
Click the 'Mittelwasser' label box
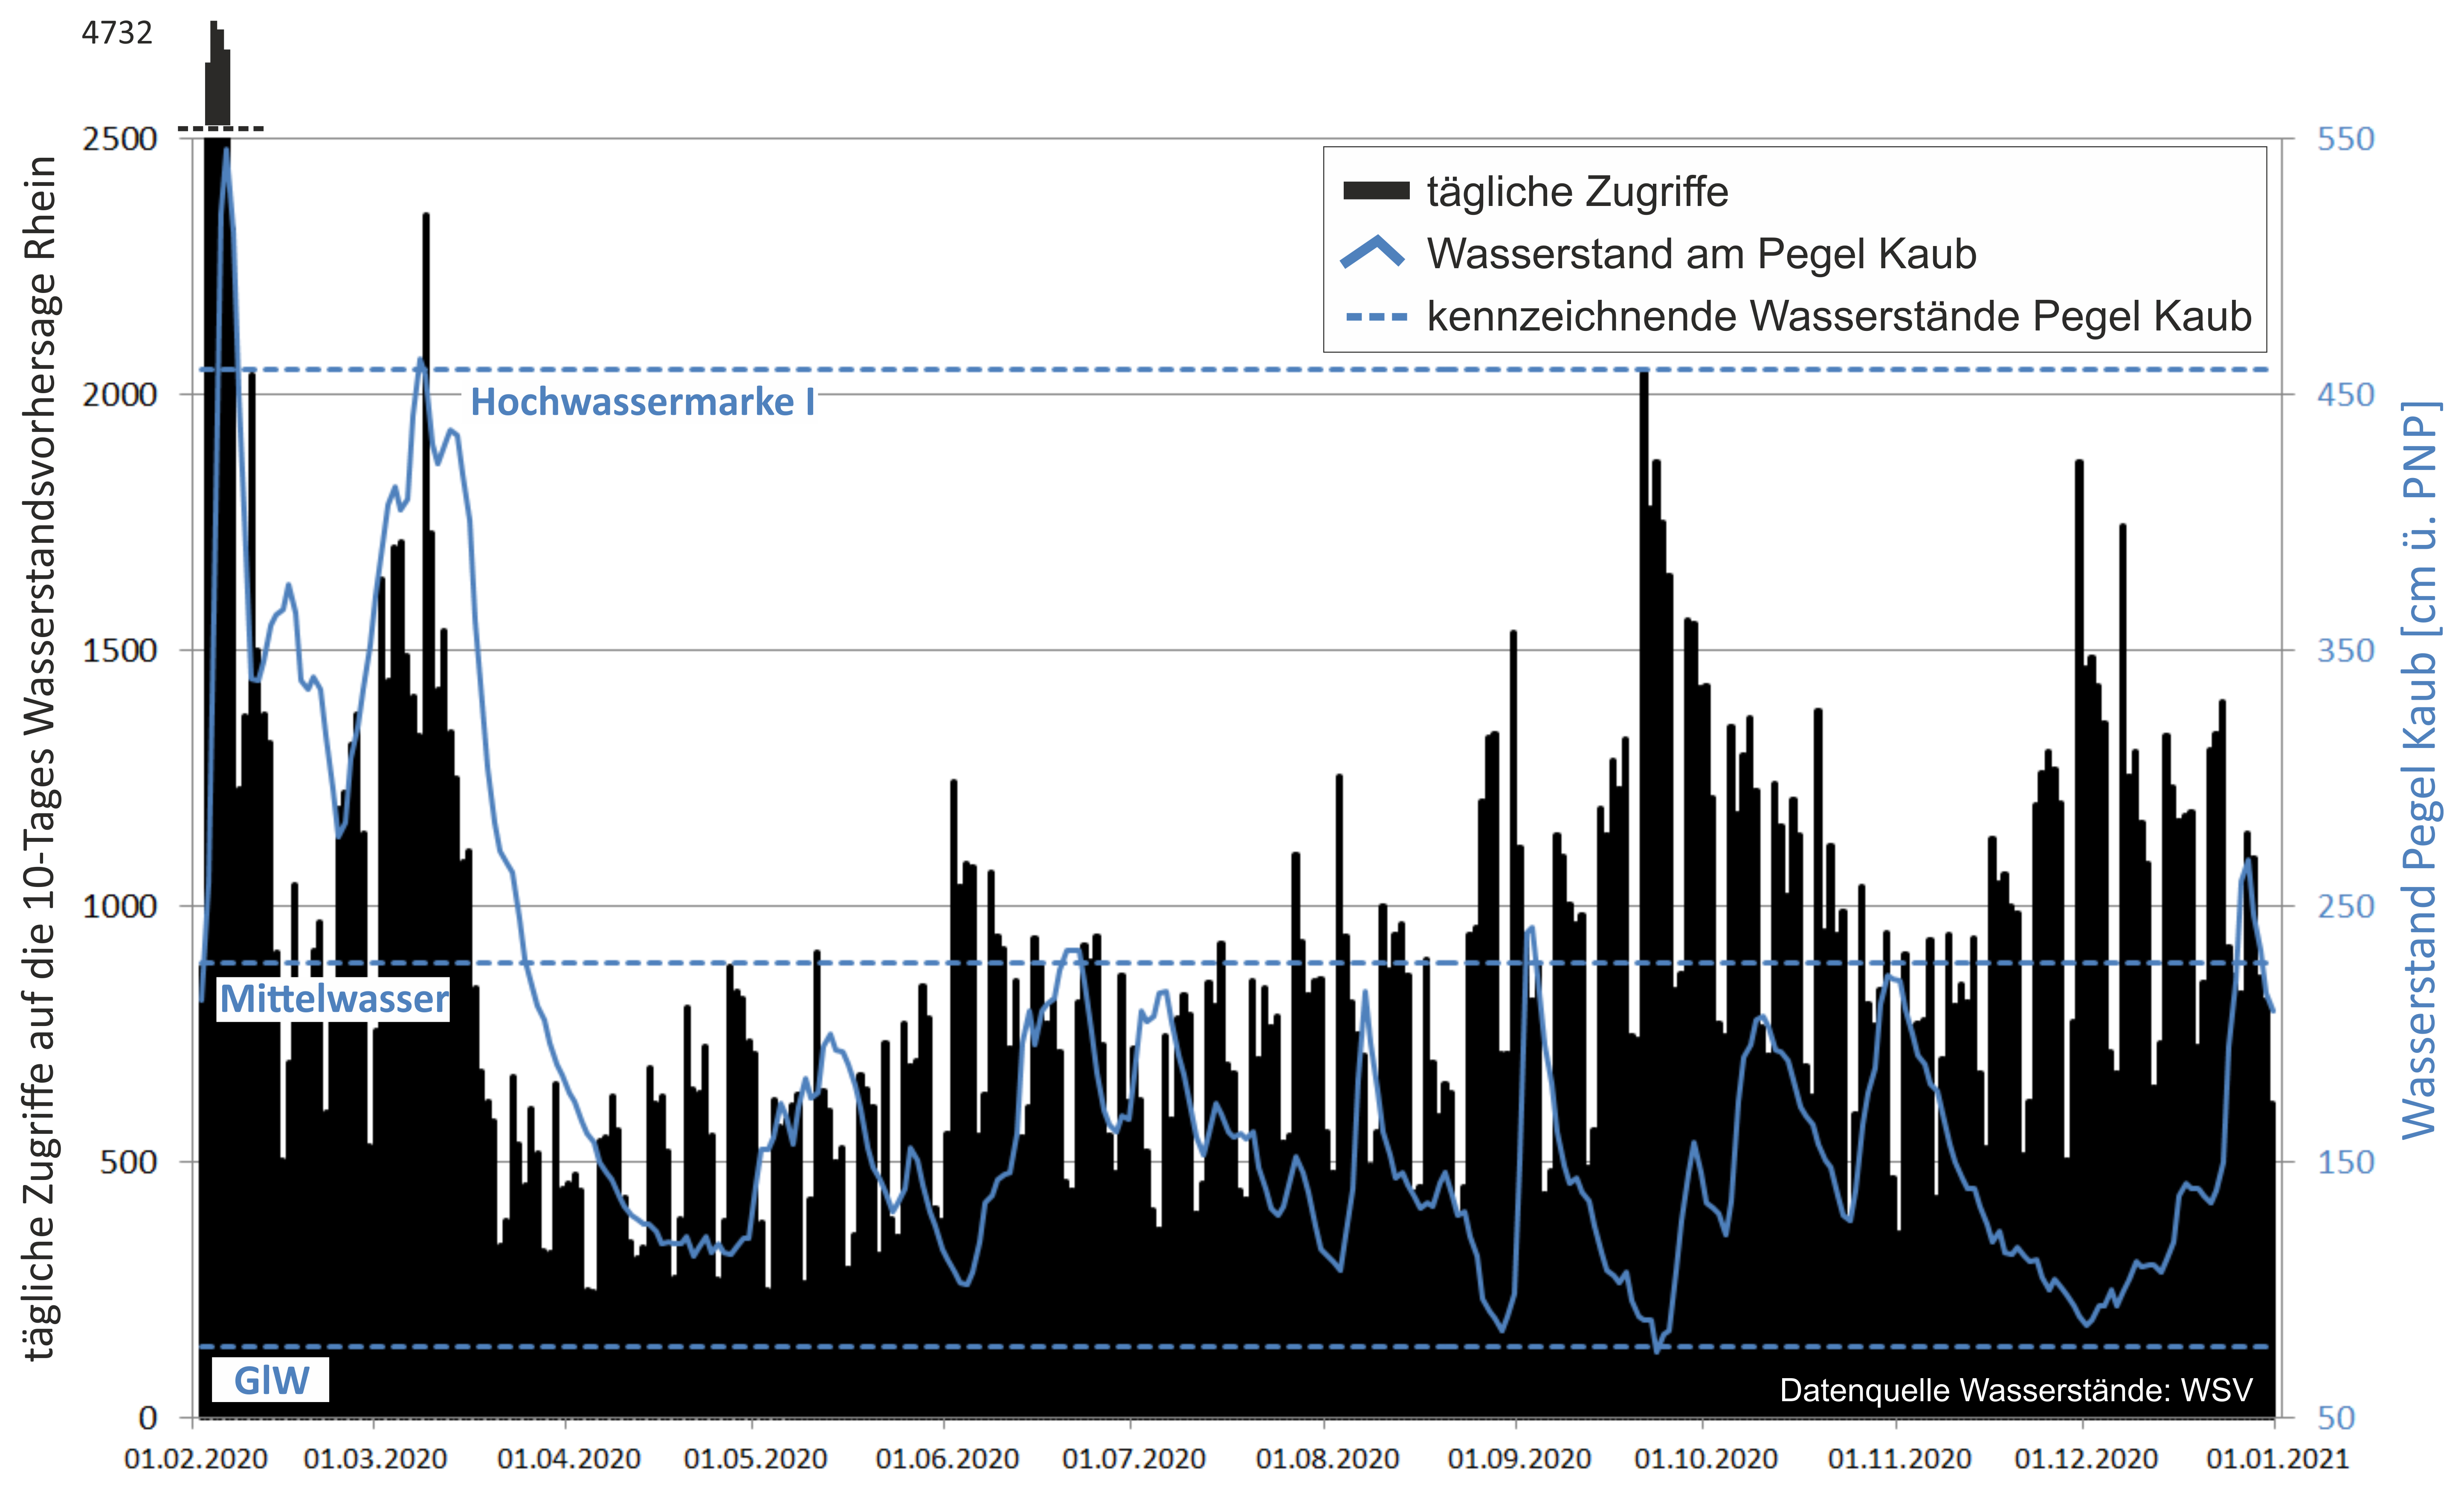[333, 999]
